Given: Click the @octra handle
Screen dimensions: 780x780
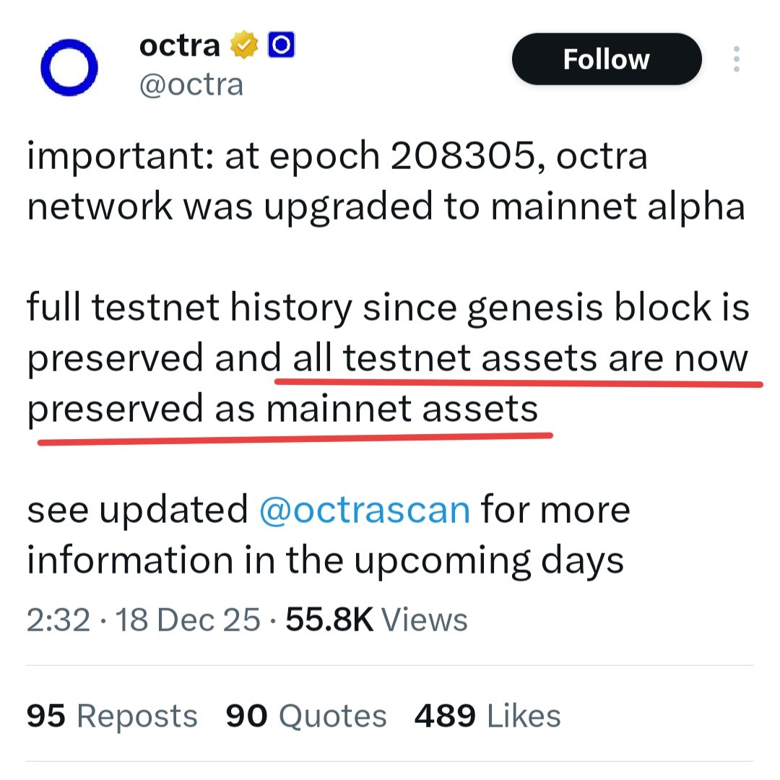Looking at the screenshot, I should (191, 85).
